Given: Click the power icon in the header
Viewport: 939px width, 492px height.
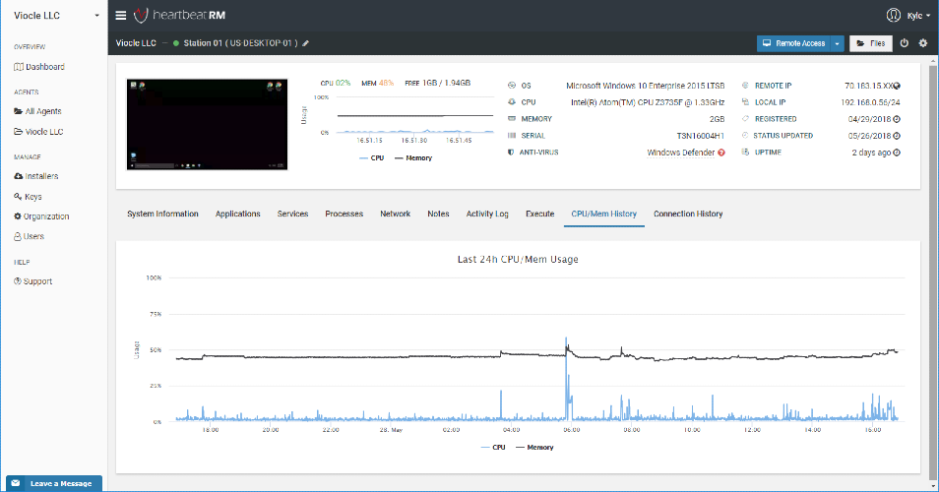Looking at the screenshot, I should pyautogui.click(x=905, y=43).
